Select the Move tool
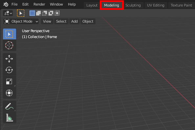 (x=9, y=59)
